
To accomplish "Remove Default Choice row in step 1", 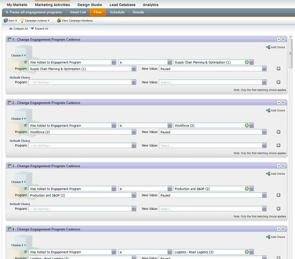I will (278, 82).
